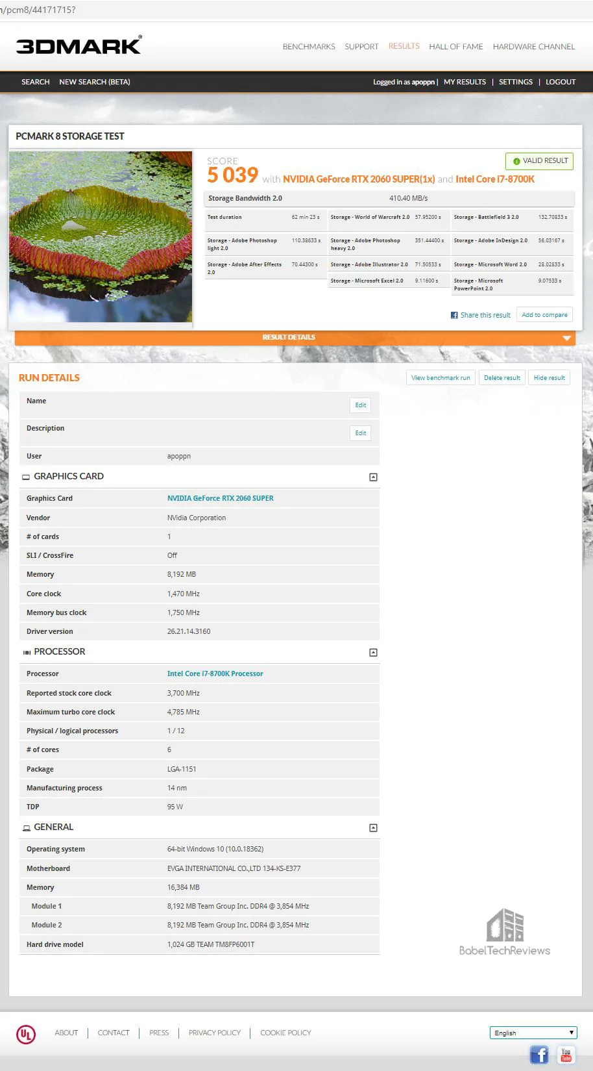
Task: Click Search in the dark navigation bar
Action: pyautogui.click(x=36, y=82)
